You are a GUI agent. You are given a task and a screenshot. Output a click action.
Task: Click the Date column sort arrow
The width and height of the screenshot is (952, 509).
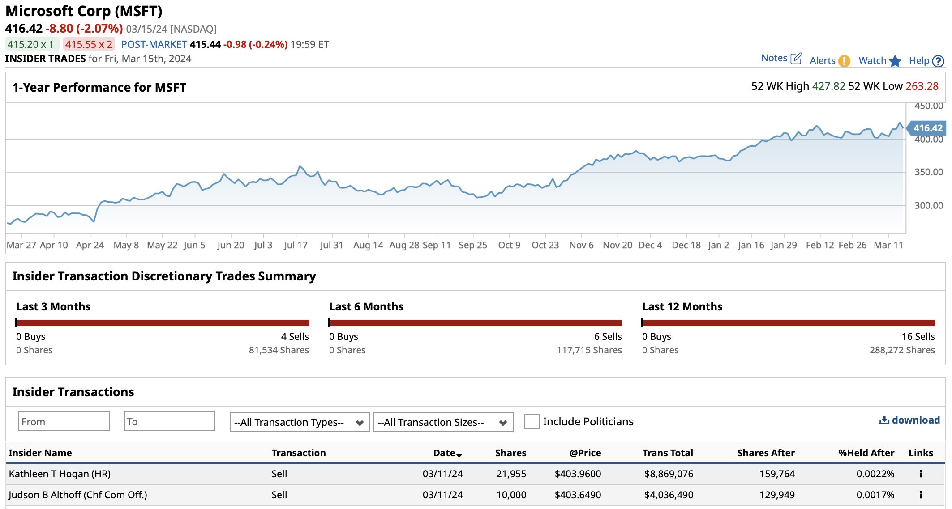459,455
